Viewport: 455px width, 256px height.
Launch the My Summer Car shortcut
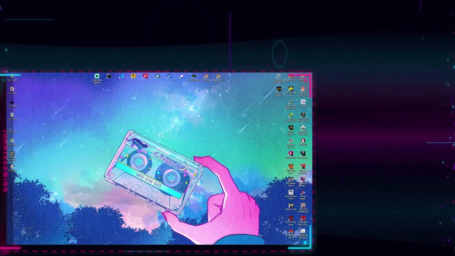point(291,91)
